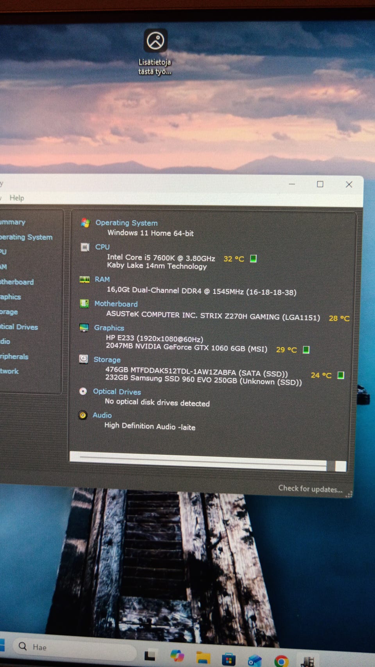Screen dimensions: 375x667
Task: Click the horizontal scrollbar in the summary panel
Action: coord(207,462)
